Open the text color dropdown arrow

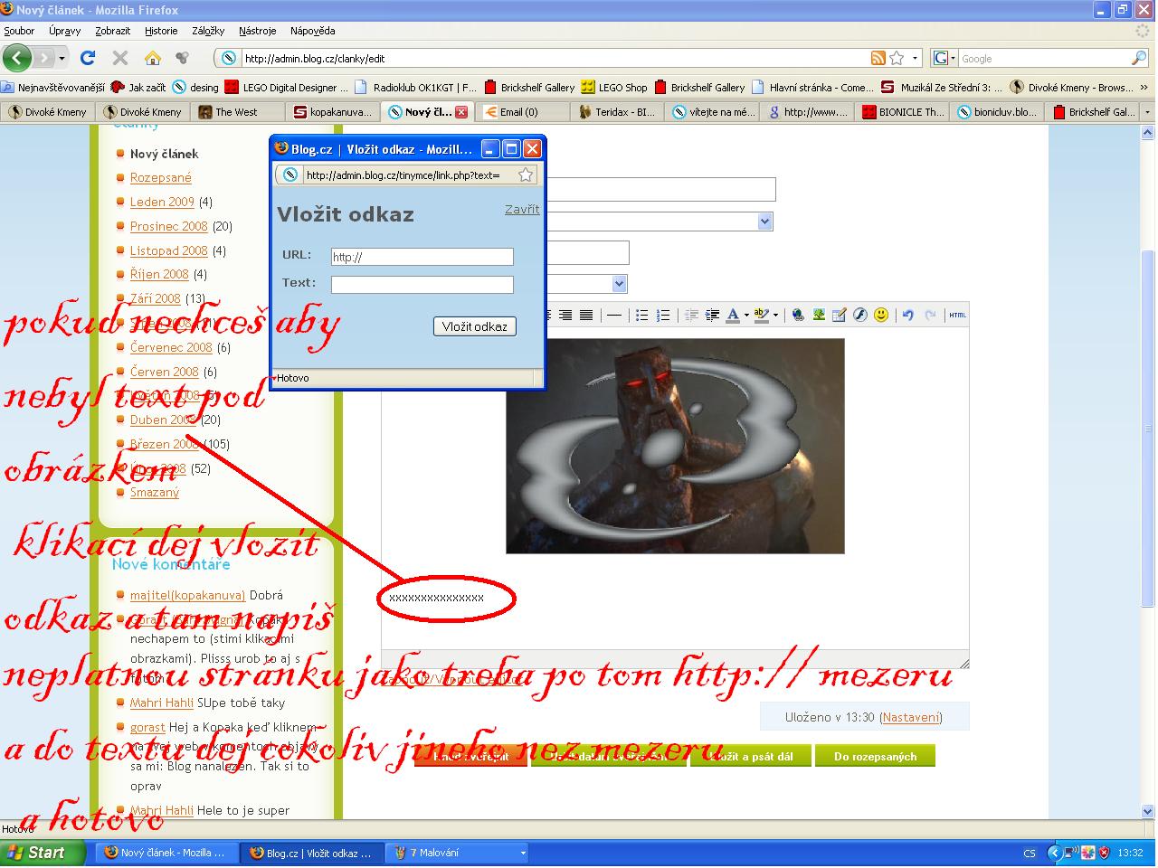(746, 316)
